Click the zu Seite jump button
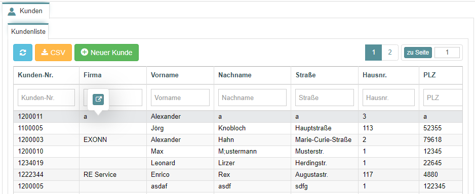 pyautogui.click(x=418, y=53)
